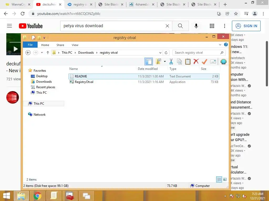Viewport: 269px width, 201px height.
Task: Refresh the registry otval folder
Action: pos(166,53)
